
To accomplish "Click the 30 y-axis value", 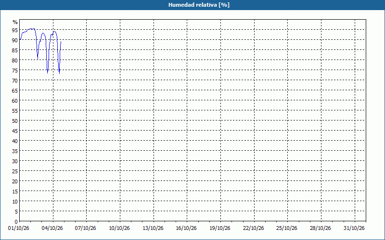I will click(15, 161).
